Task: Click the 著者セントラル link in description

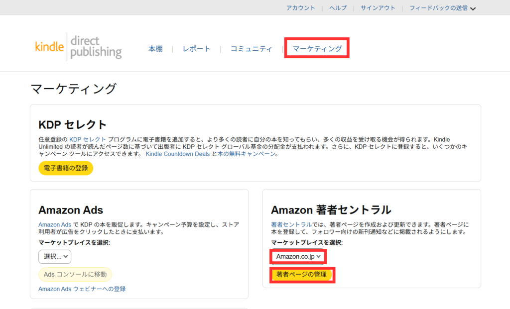Action: point(291,224)
